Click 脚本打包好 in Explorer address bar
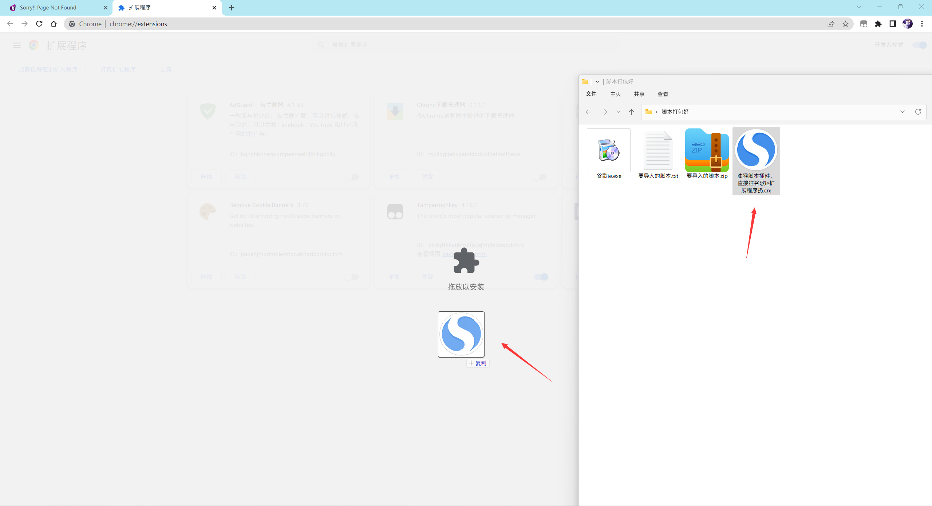Image resolution: width=932 pixels, height=506 pixels. (x=675, y=112)
